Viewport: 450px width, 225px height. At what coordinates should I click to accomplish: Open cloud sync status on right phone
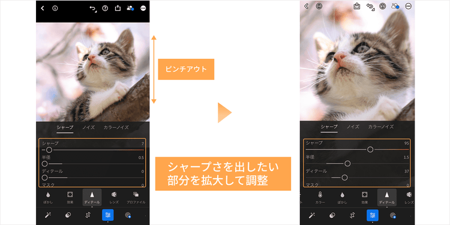(395, 6)
